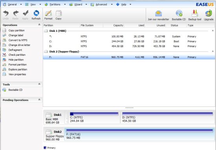216x150 pixels.
Task: Collapse the Tools panel
Action: (39, 84)
